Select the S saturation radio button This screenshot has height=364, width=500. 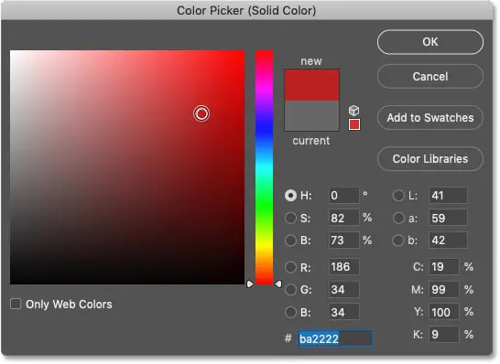pyautogui.click(x=290, y=219)
